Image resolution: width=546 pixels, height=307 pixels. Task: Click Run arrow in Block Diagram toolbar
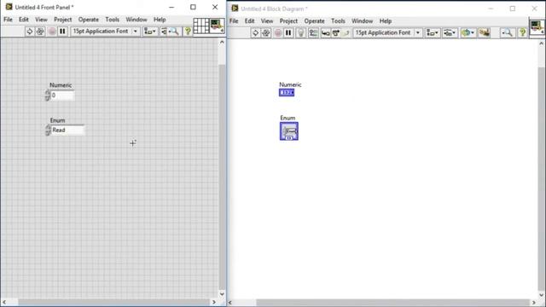tap(256, 33)
